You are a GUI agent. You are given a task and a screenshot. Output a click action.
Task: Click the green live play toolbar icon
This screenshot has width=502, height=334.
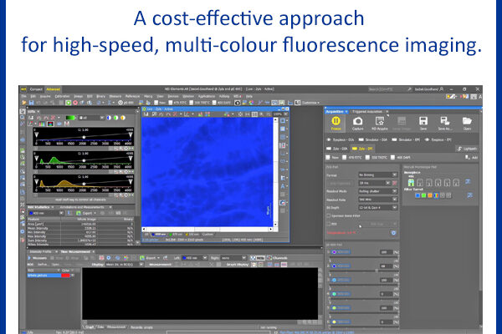click(69, 103)
